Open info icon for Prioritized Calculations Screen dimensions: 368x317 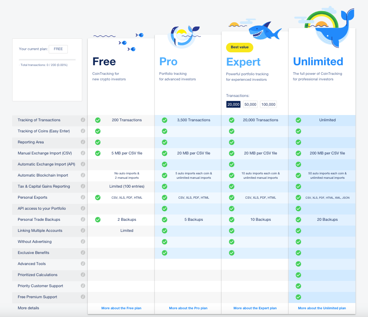[x=83, y=275]
